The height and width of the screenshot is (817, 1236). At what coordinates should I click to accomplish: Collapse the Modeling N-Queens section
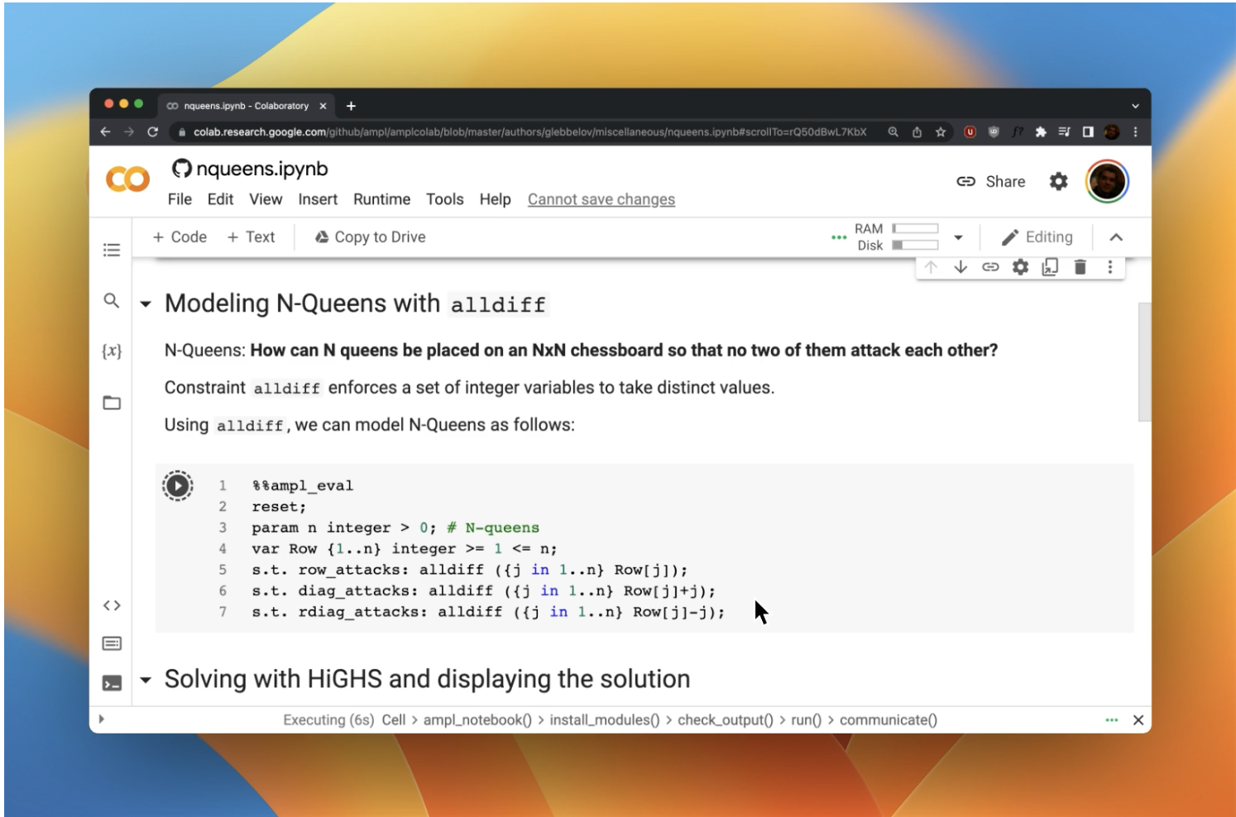(146, 303)
